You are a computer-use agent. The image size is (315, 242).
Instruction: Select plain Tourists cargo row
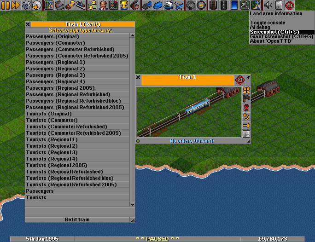pyautogui.click(x=77, y=197)
